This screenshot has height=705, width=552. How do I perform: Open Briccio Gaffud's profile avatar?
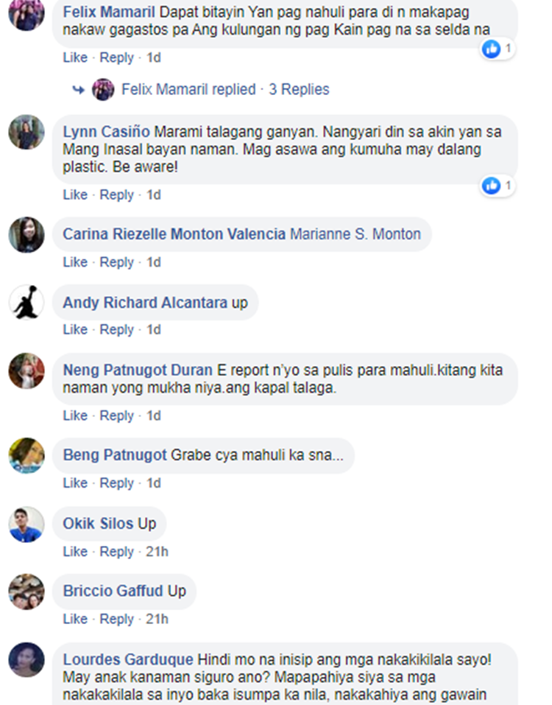[26, 592]
